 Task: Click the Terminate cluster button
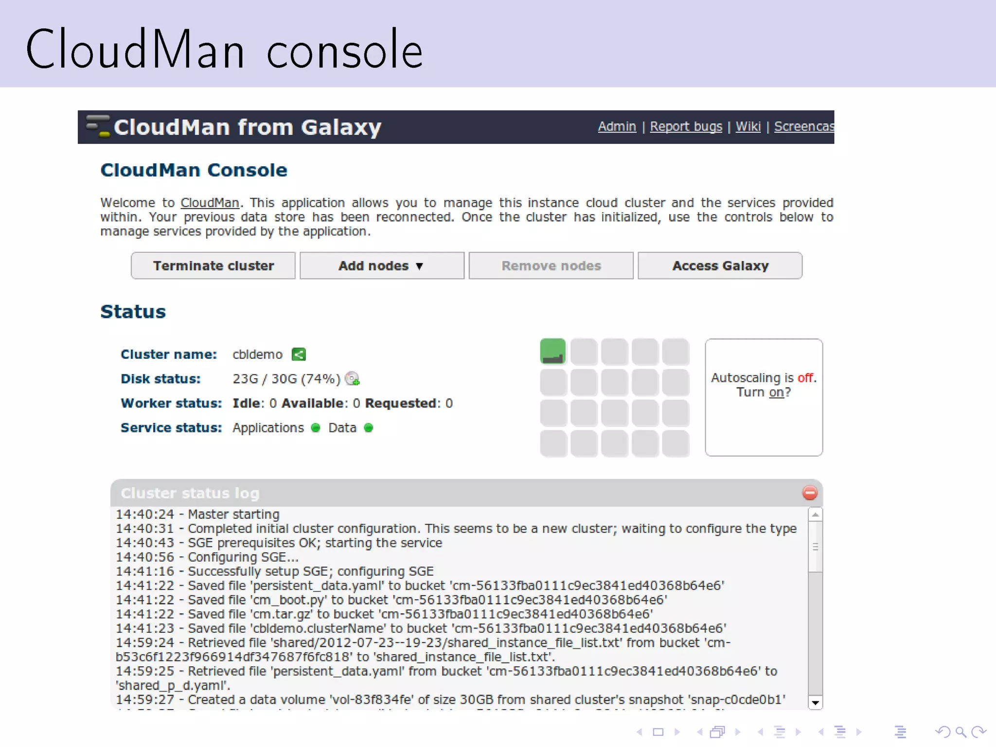click(213, 266)
